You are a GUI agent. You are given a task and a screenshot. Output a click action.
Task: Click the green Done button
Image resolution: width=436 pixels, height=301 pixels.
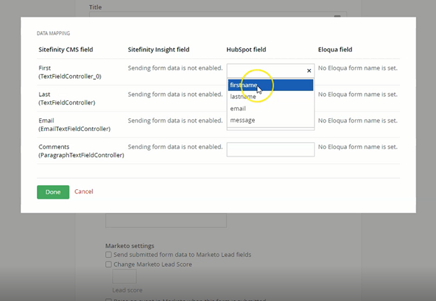click(53, 192)
